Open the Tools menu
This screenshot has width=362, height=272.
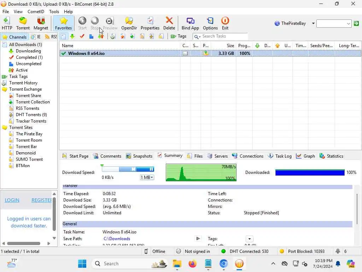54,12
